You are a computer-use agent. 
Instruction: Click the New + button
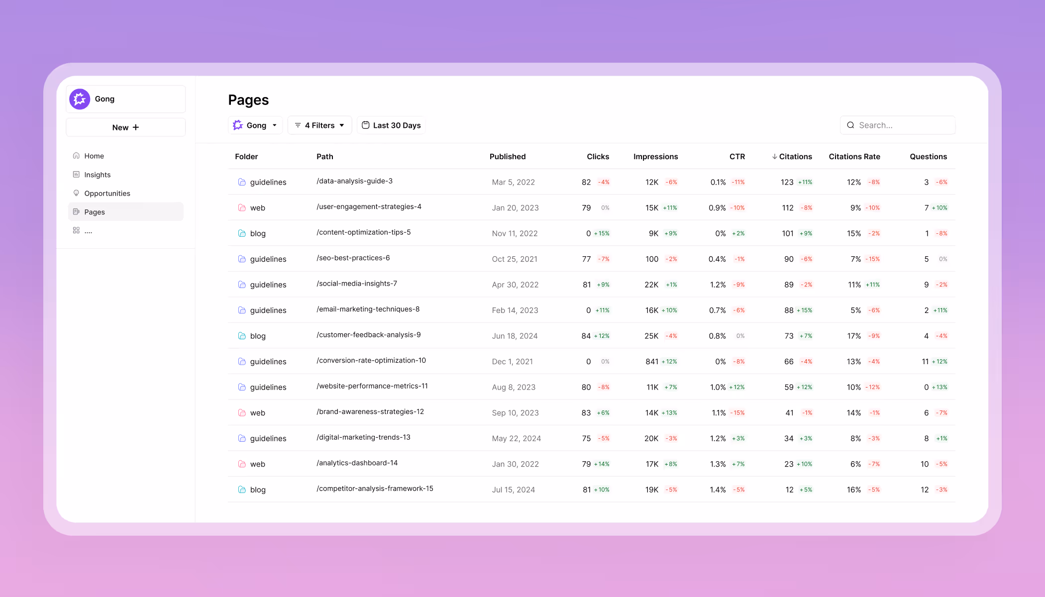(x=125, y=127)
